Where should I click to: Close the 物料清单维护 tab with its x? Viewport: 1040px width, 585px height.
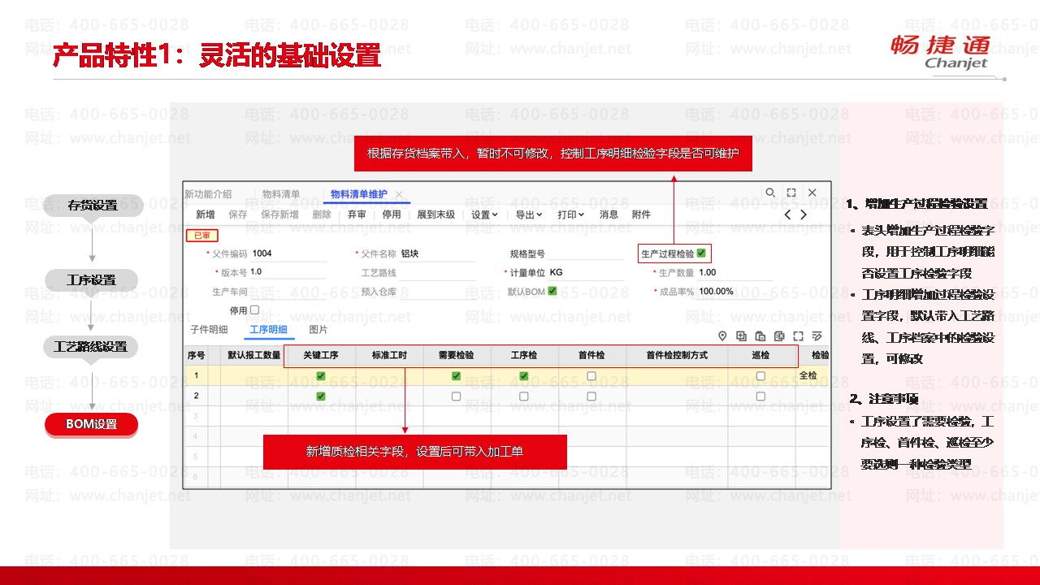[x=399, y=194]
